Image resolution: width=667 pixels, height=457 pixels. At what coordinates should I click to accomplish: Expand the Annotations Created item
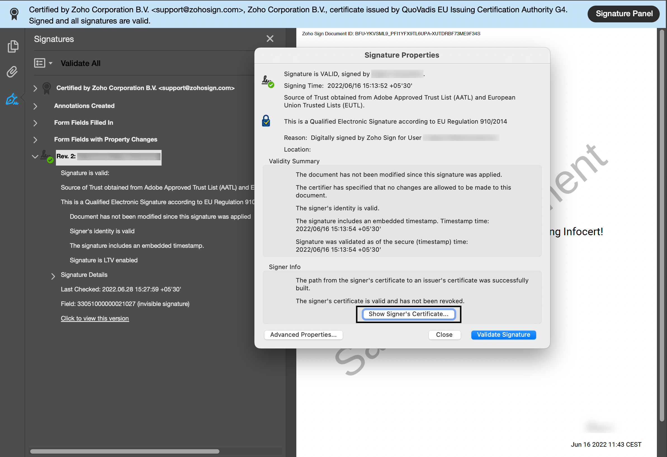[x=35, y=106]
